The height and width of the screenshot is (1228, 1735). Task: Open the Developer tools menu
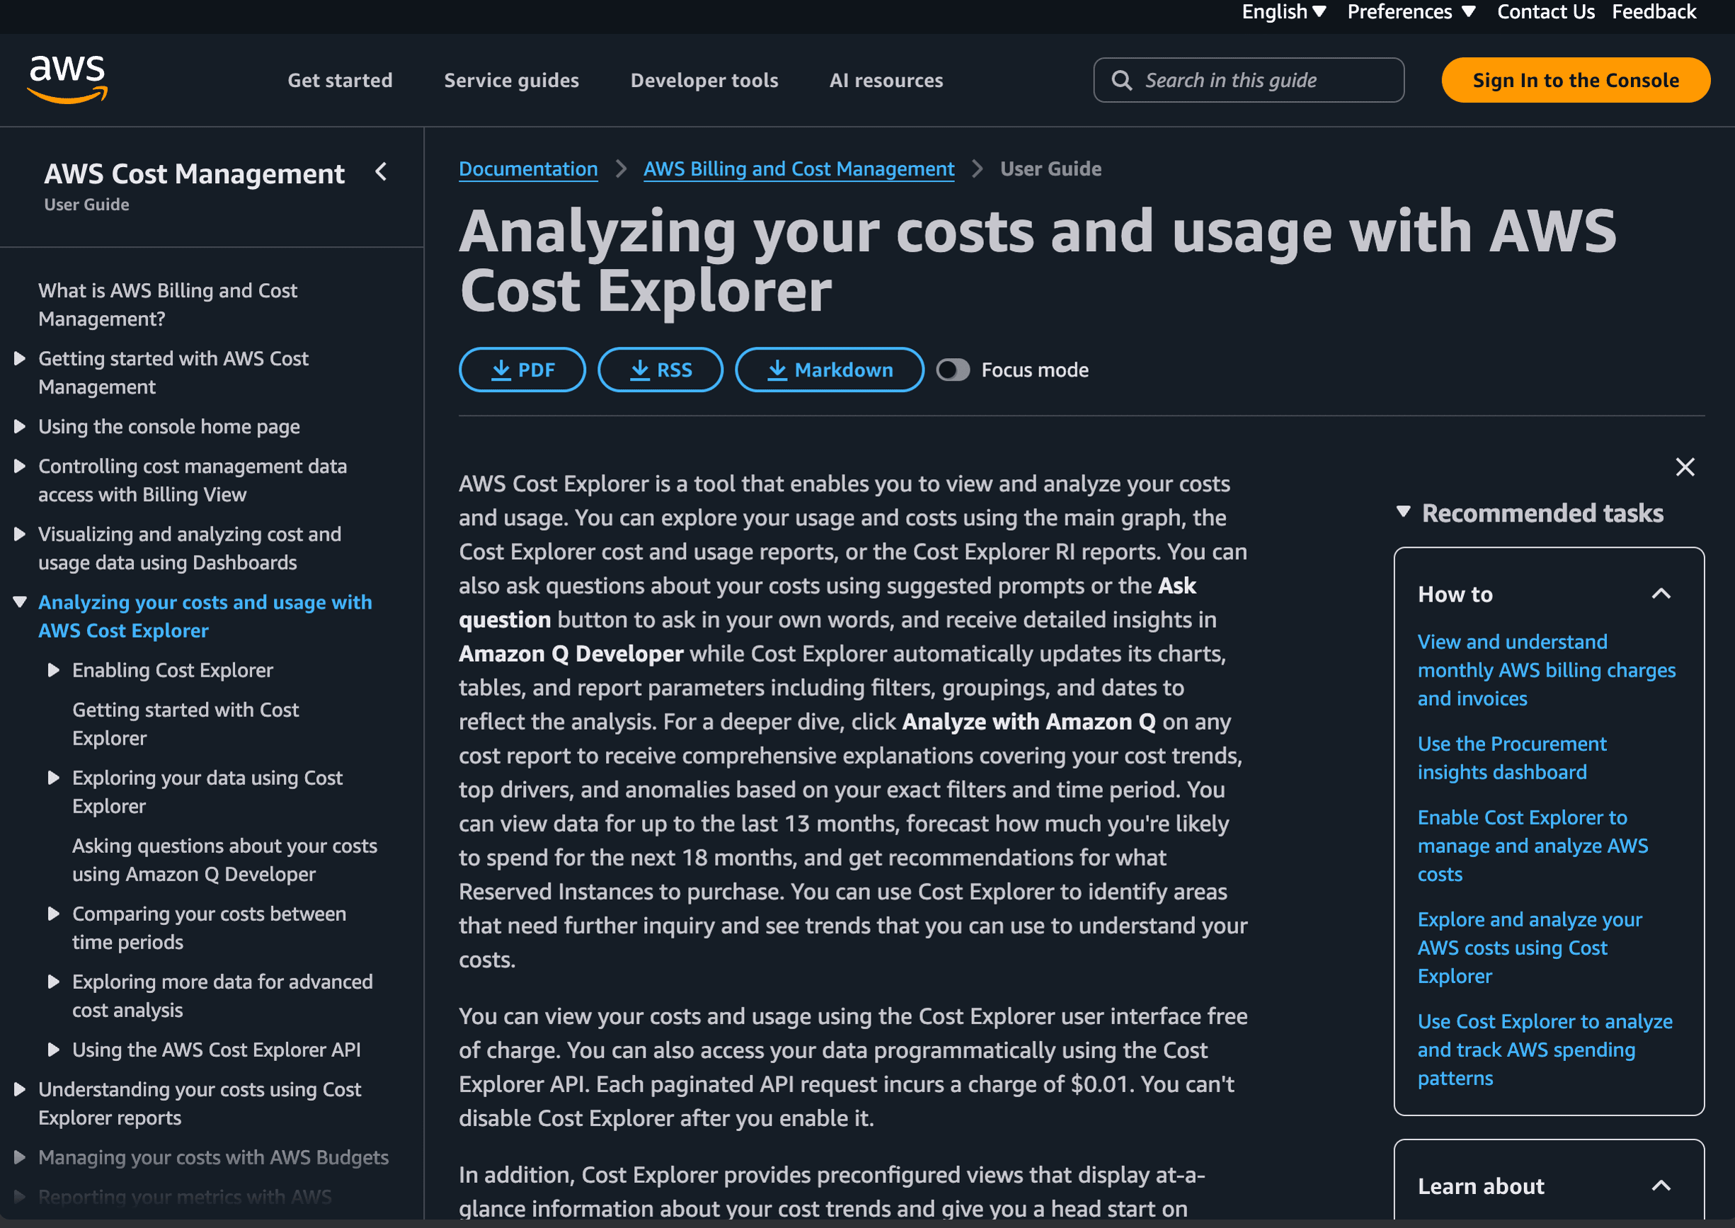pos(704,80)
